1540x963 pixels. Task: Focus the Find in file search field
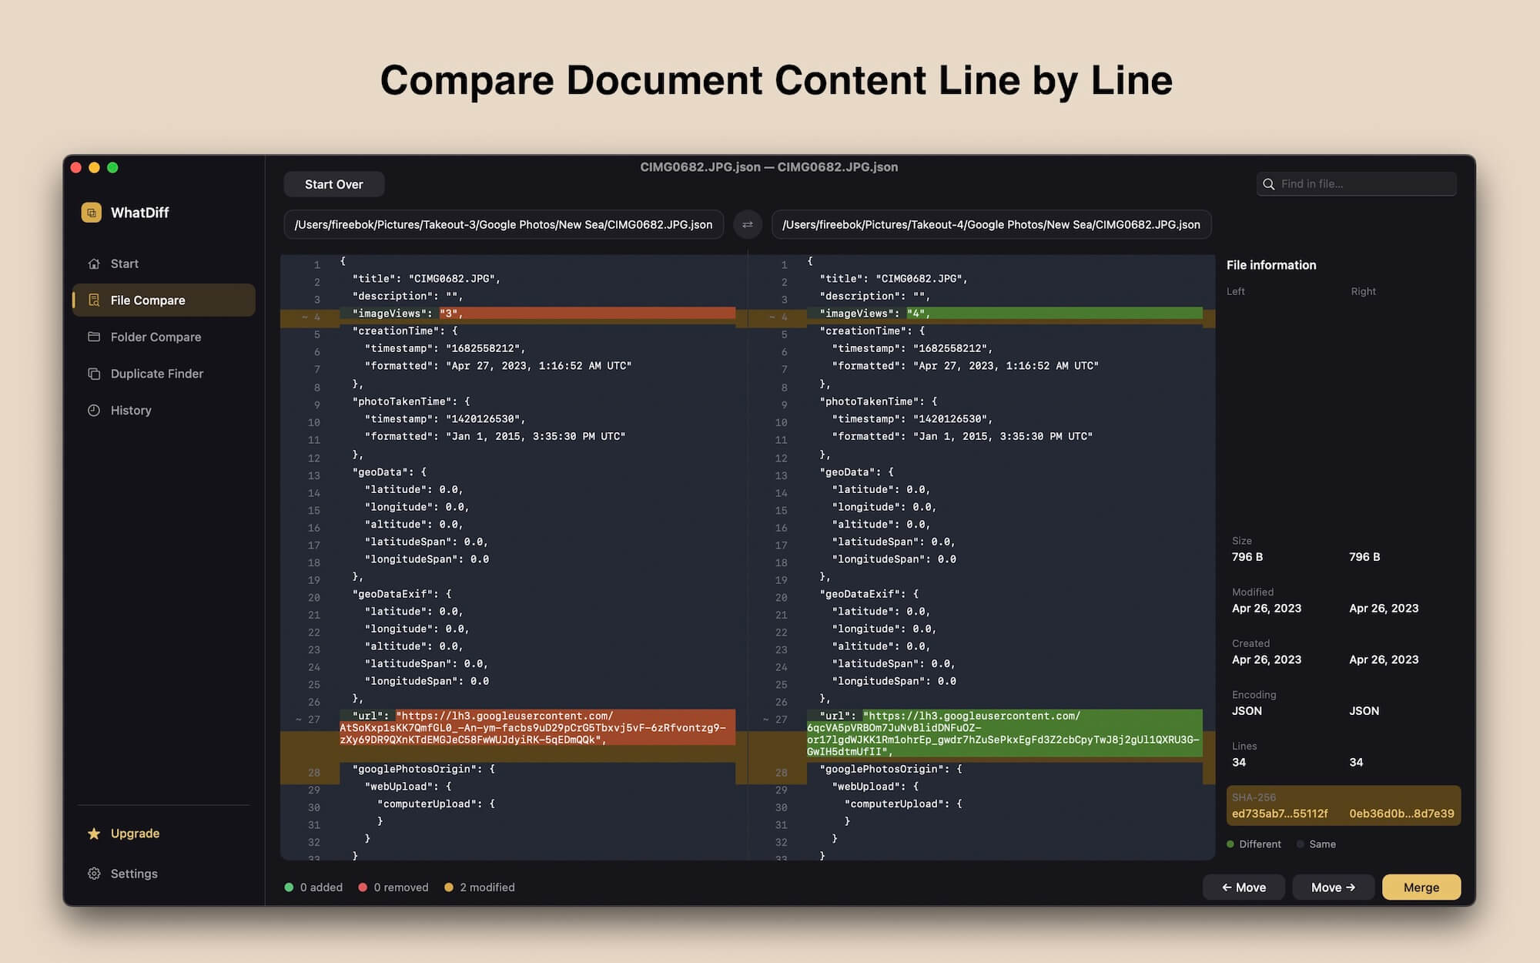(1357, 184)
